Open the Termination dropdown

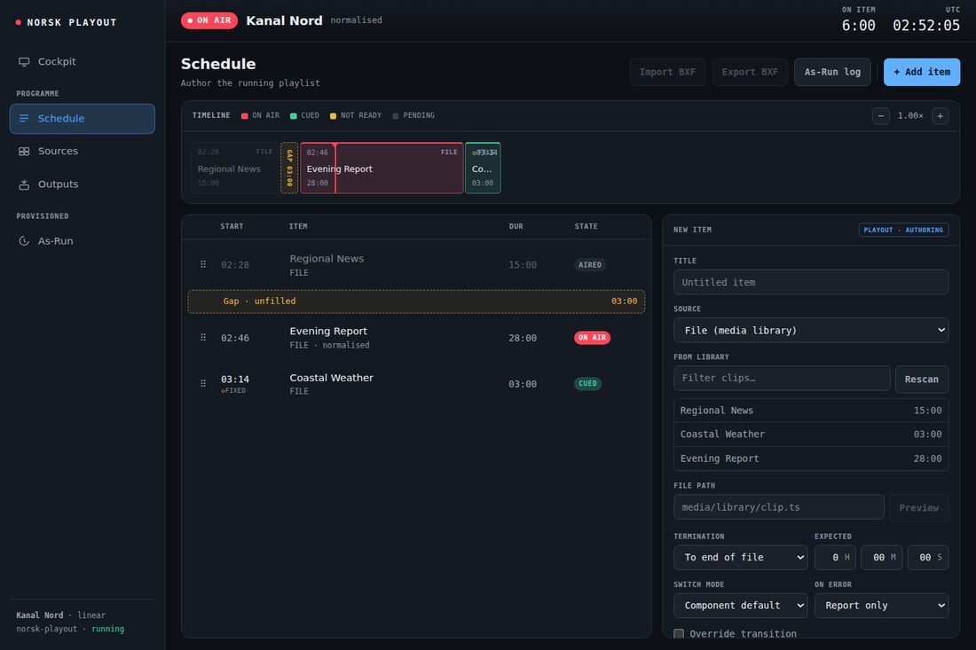(740, 557)
